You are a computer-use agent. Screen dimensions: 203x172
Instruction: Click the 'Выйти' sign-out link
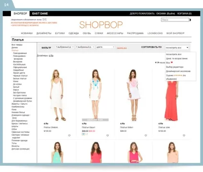click(x=171, y=13)
